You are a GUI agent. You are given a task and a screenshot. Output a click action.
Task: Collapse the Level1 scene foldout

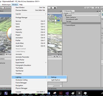(63, 15)
